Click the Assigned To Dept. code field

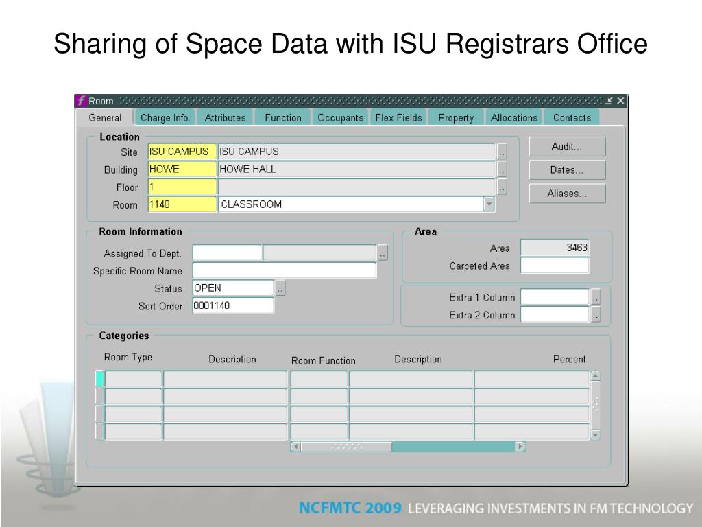(226, 253)
